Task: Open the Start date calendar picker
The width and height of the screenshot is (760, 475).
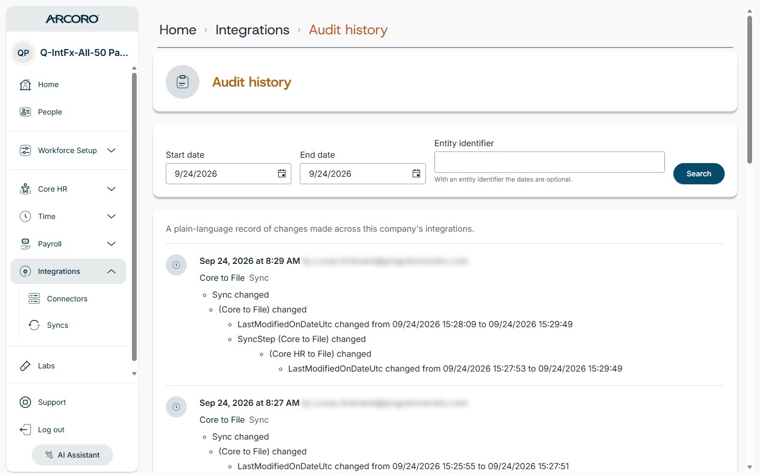Action: coord(282,174)
